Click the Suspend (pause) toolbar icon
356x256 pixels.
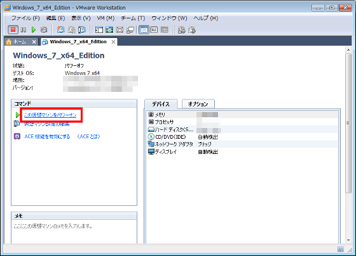click(24, 30)
